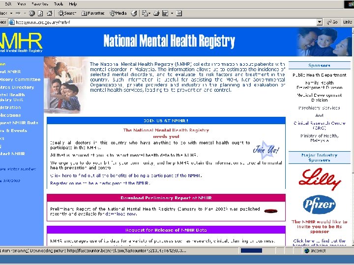This screenshot has height=265, width=354.
Task: Click the family image beside the intro text
Action: (x=65, y=85)
